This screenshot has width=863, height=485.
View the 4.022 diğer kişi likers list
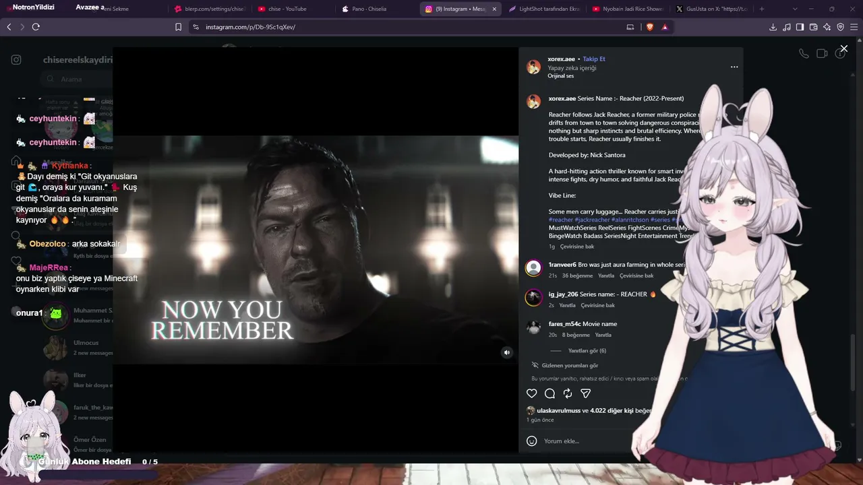[x=612, y=411]
